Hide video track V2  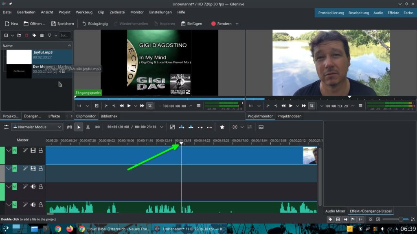click(33, 150)
